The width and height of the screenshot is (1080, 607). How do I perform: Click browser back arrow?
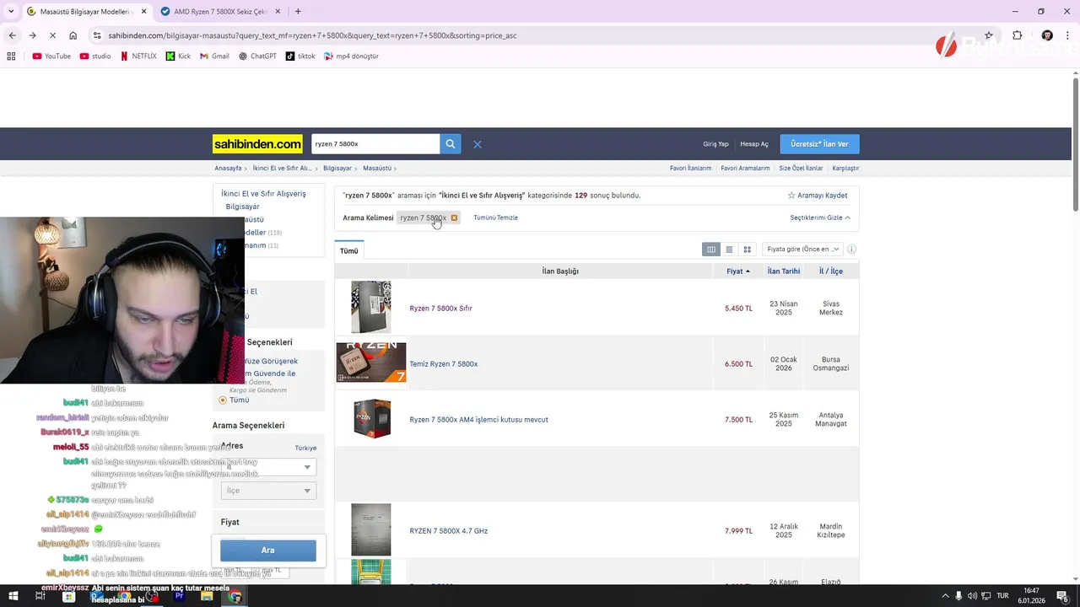12,35
